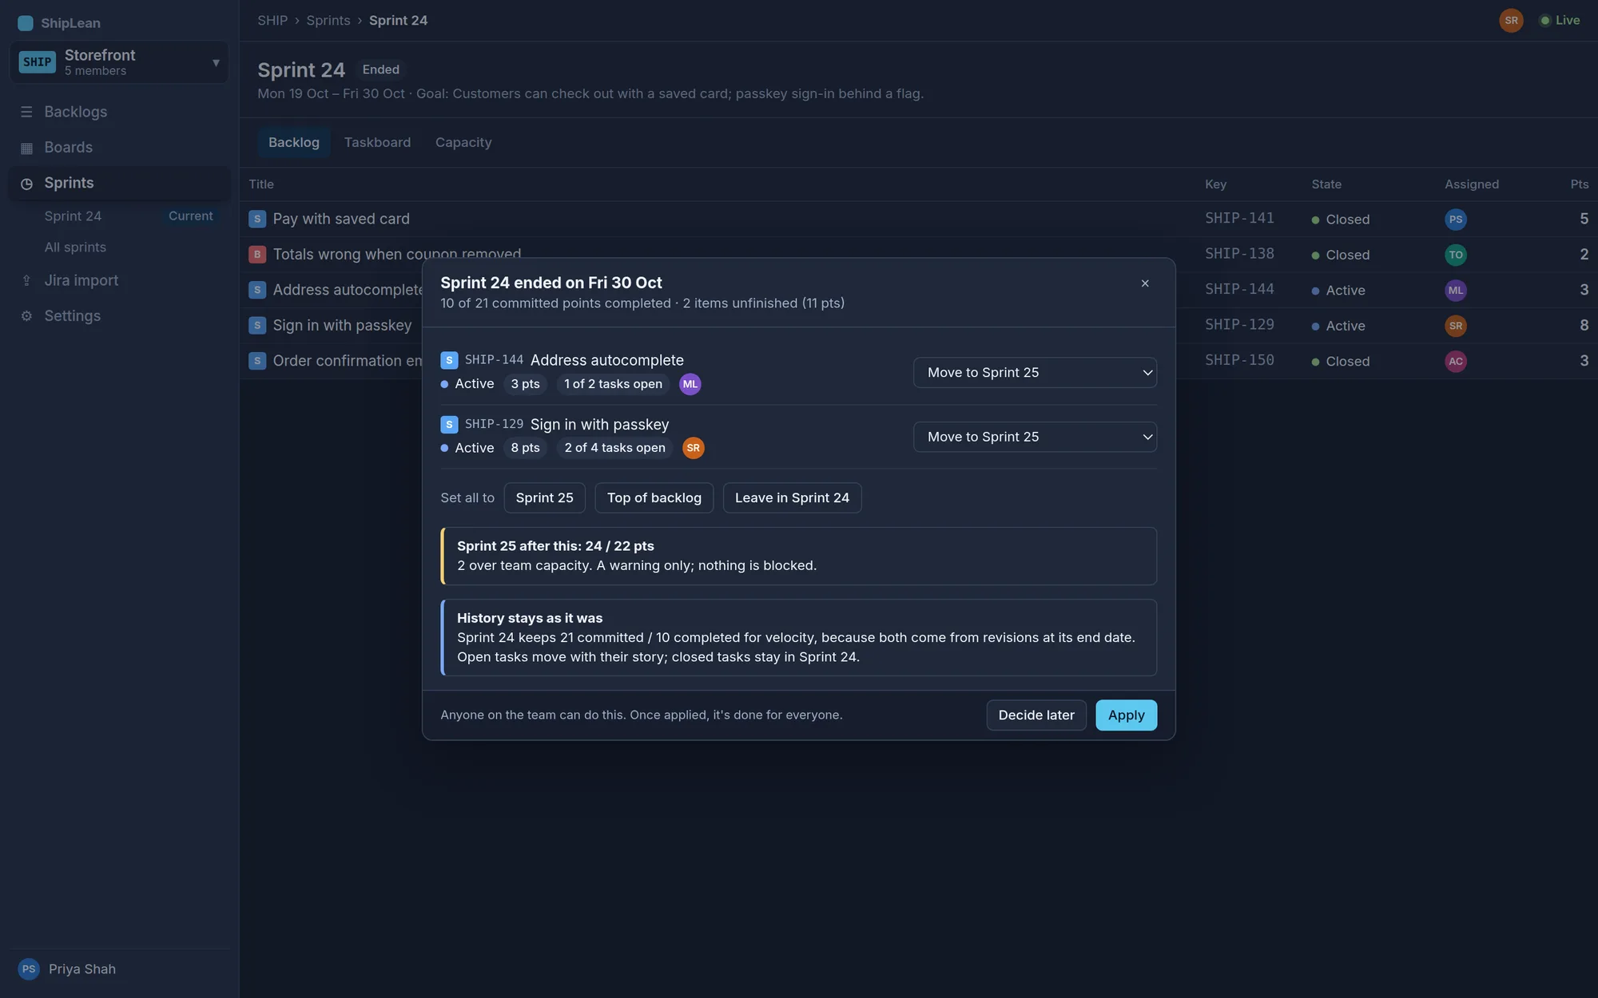Choose Leave in Sprint 24 for all

click(x=792, y=497)
